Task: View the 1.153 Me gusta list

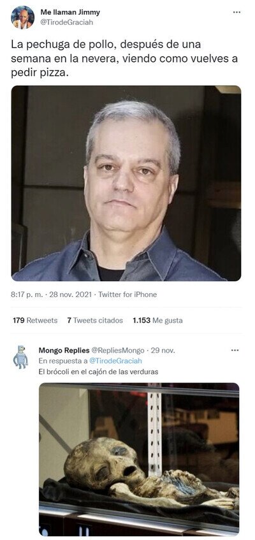Action: (158, 320)
